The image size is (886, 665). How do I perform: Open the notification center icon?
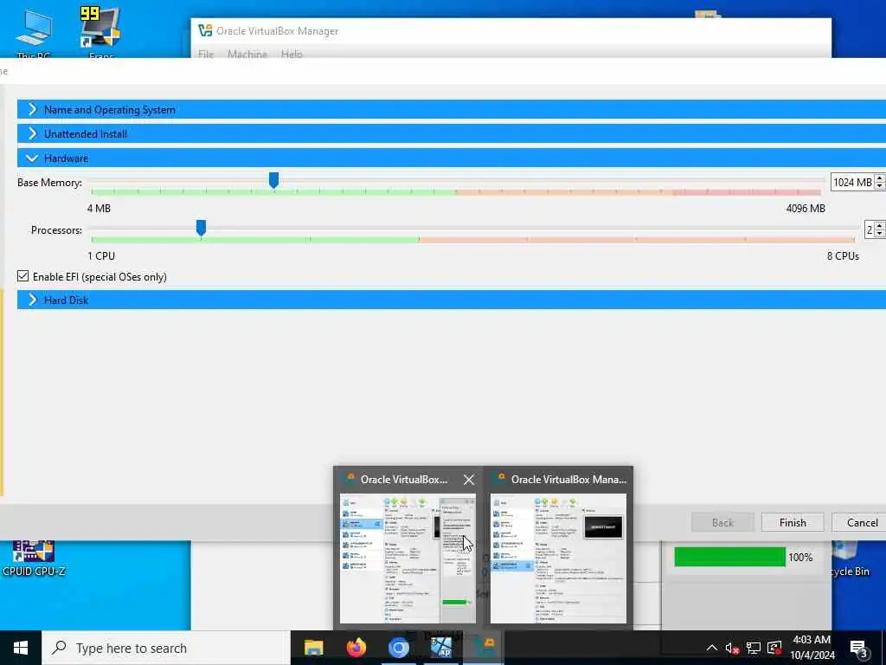click(x=859, y=649)
